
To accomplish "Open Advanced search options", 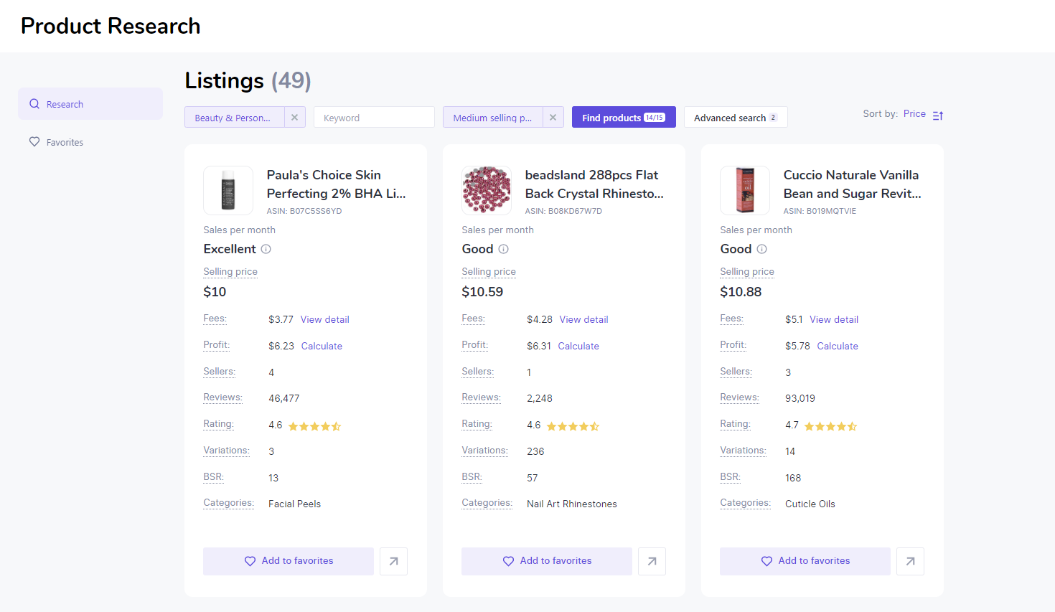I will coord(736,118).
